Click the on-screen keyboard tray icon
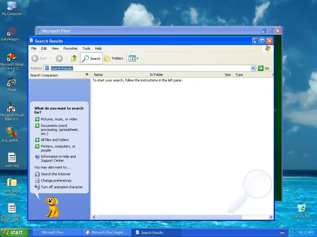The width and height of the screenshot is (317, 237). [x=282, y=233]
